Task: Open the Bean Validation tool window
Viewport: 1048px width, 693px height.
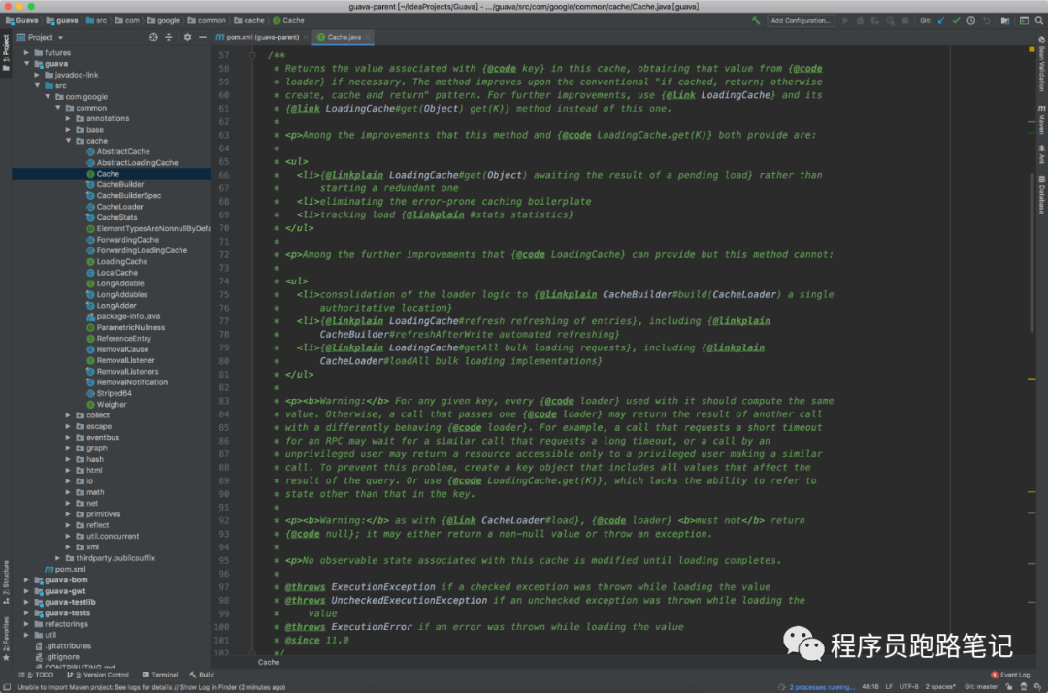Action: [x=1041, y=64]
